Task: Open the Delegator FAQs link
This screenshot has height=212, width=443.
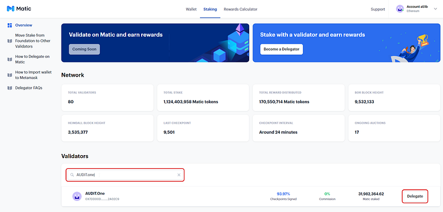Action: tap(29, 88)
